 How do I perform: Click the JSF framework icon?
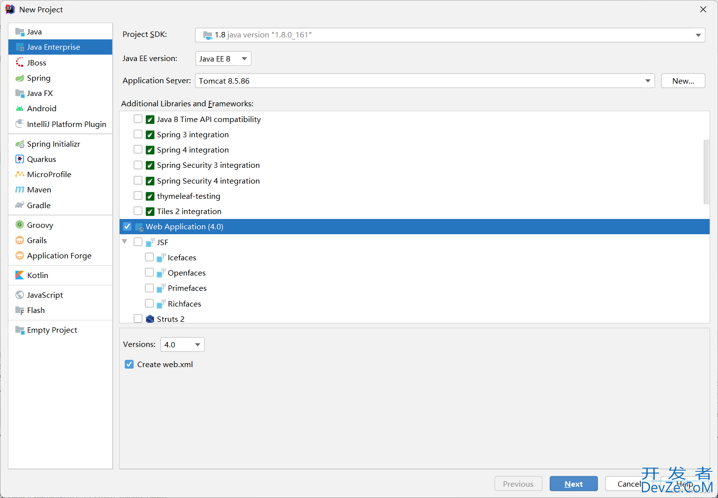151,242
